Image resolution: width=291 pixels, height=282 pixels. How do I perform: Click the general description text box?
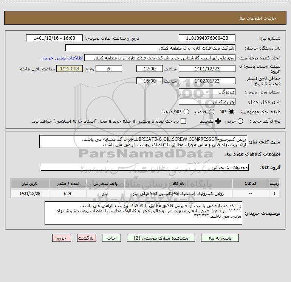pos(143,142)
